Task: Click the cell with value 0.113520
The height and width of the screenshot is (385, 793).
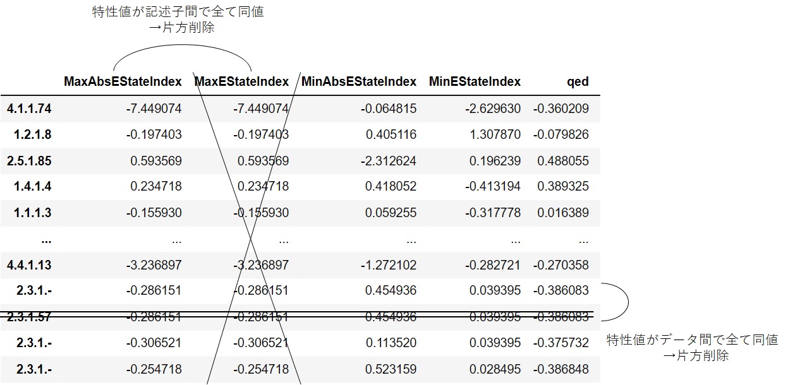Action: coord(390,343)
